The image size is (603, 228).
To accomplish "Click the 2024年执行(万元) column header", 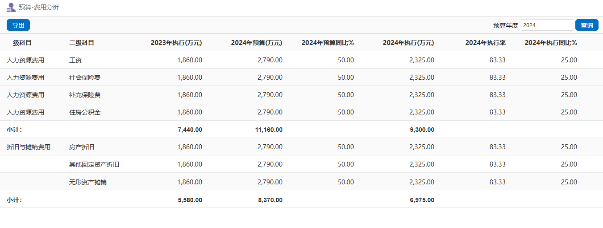I will 408,43.
